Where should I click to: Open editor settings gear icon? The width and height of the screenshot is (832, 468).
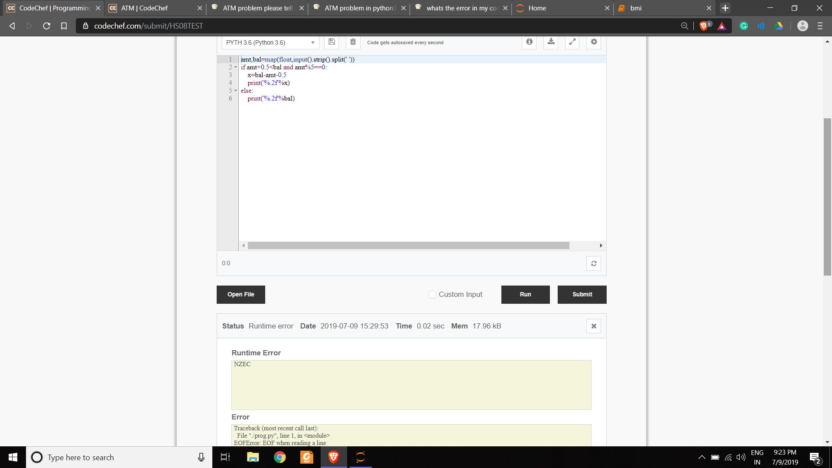pyautogui.click(x=594, y=42)
